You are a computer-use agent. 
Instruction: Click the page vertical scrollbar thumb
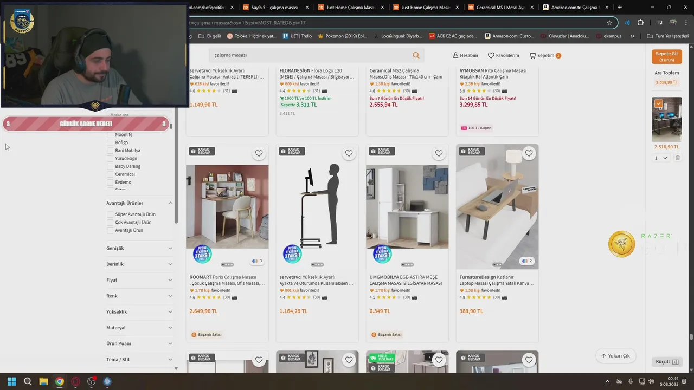pos(691,337)
